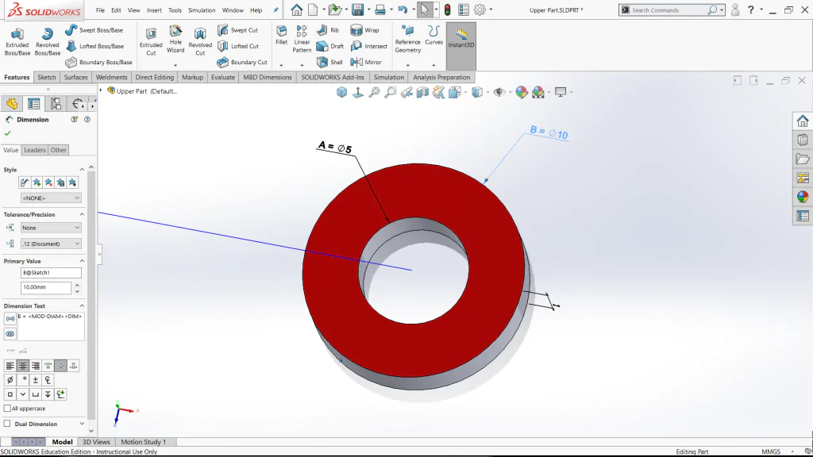Open the Style <NONE> dropdown
Screen dimensions: 813x457
51,198
